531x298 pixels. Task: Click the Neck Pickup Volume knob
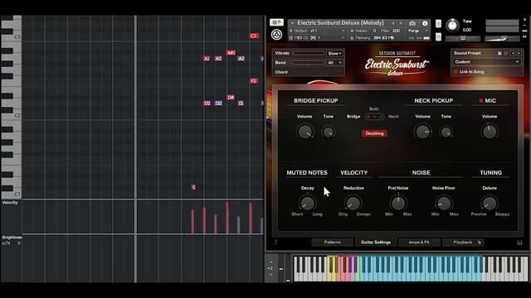click(x=423, y=132)
